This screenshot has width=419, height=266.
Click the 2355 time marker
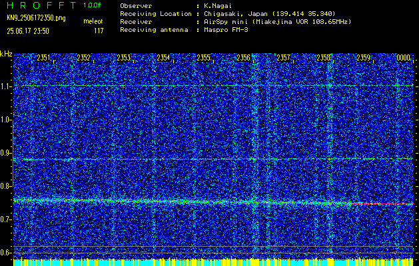203,58
